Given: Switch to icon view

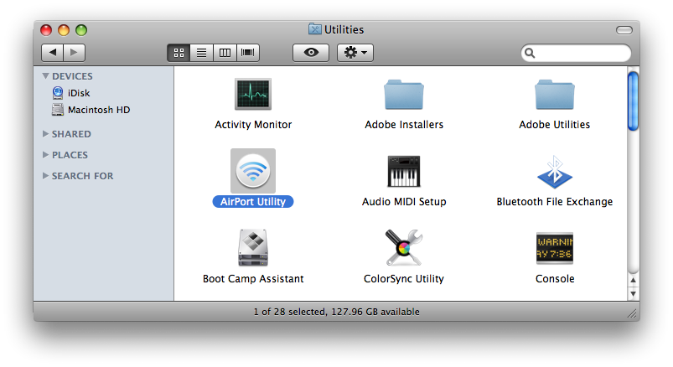Looking at the screenshot, I should [x=179, y=53].
